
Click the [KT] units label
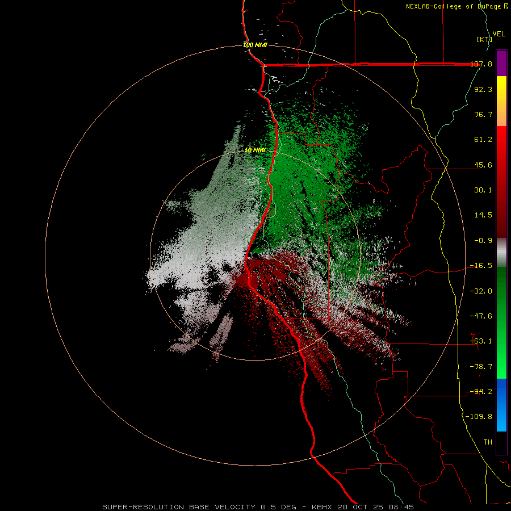[x=485, y=39]
